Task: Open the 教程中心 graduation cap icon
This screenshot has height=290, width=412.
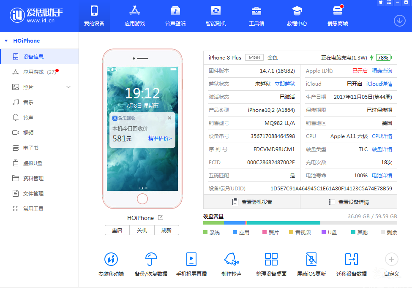Action: (x=297, y=11)
